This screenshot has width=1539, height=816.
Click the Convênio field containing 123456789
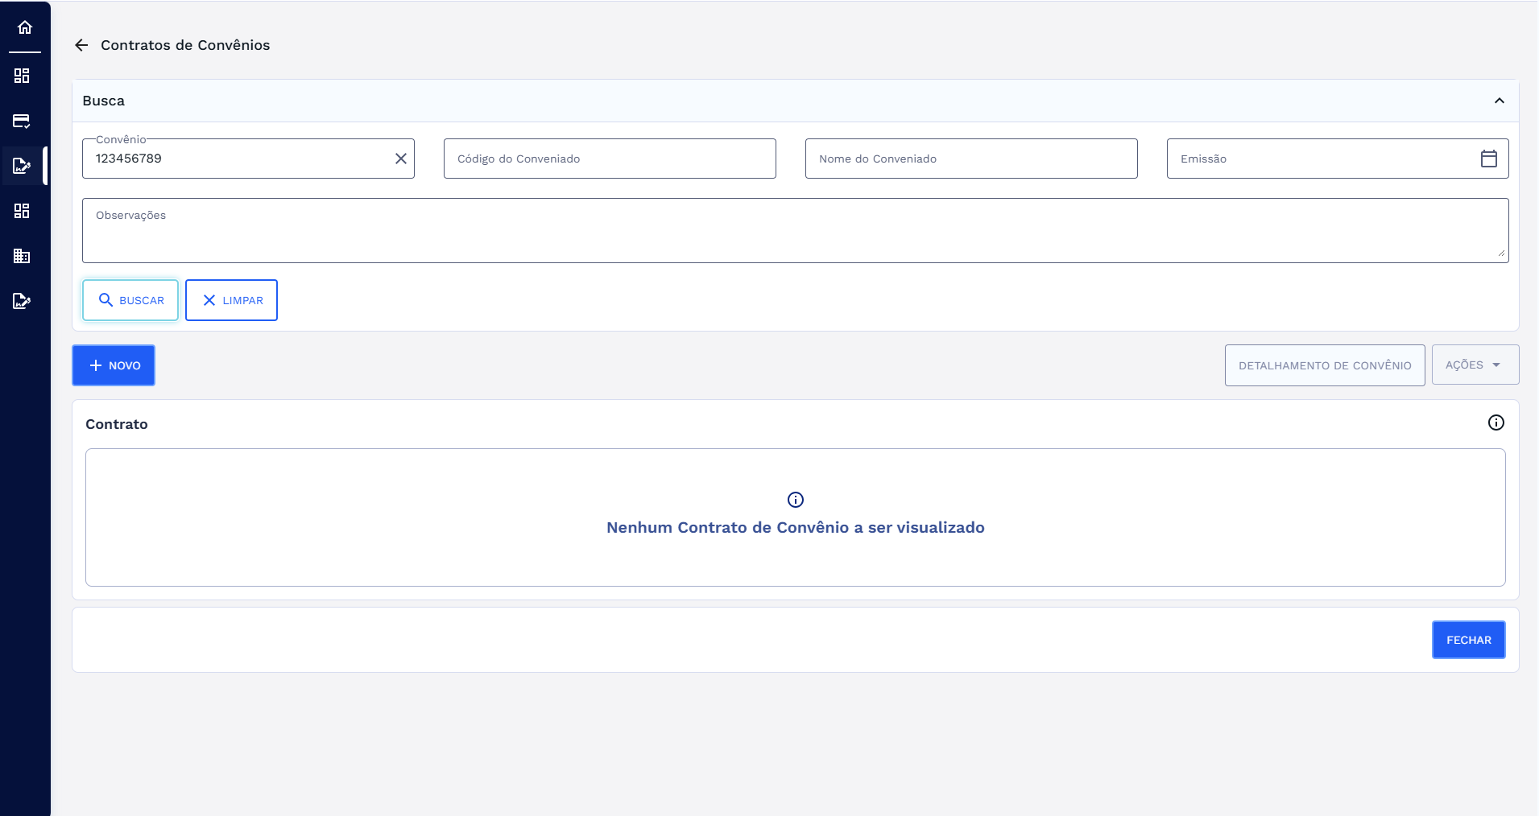240,159
